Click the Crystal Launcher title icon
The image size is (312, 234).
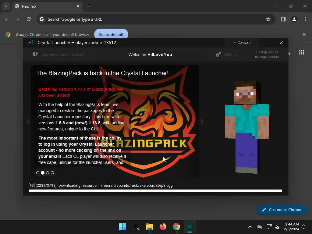(30, 43)
